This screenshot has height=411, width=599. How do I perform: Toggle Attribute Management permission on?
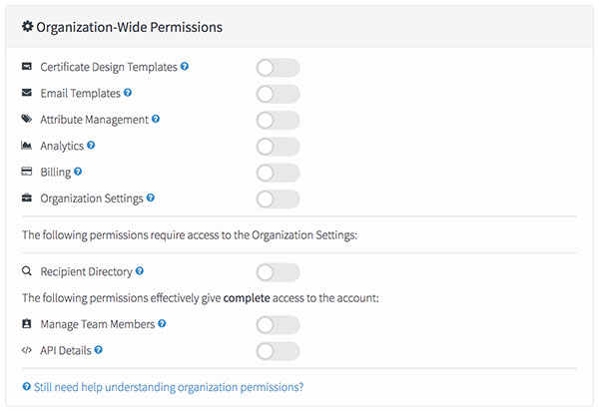coord(279,121)
